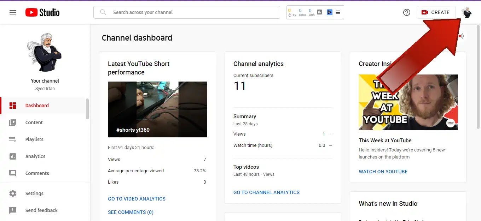Click 'What's new in Studio' card title
Screen dimensions: 481x221
(x=388, y=204)
